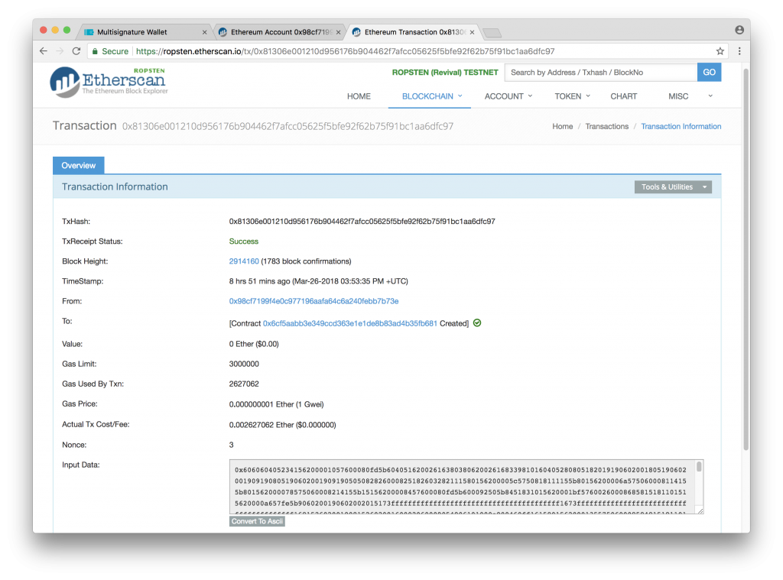Click Gas Price value 1 Gwei
This screenshot has height=580, width=783.
[x=276, y=404]
